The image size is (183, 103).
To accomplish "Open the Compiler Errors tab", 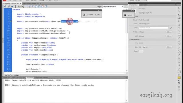I will pos(41,78).
